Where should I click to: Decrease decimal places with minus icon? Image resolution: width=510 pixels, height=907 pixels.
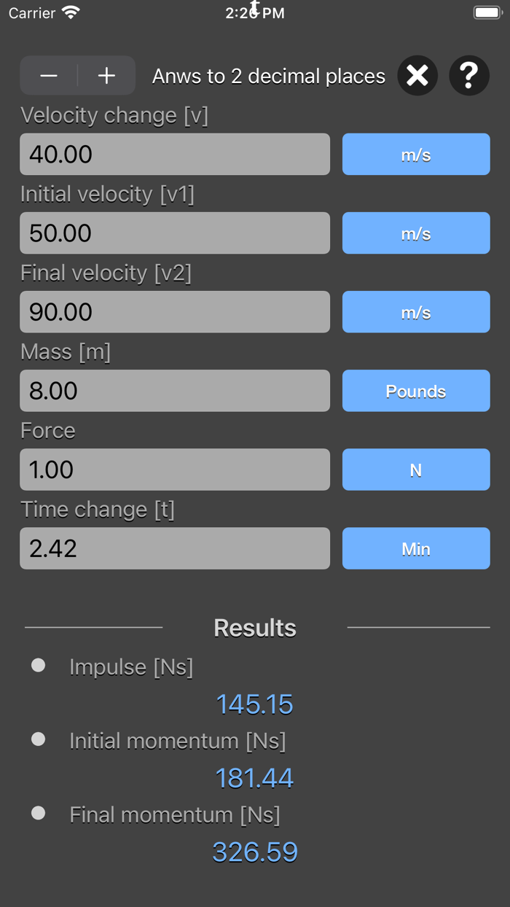coord(48,75)
